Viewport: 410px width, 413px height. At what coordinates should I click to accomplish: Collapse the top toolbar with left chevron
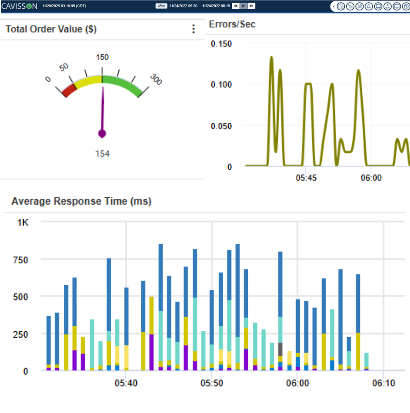(334, 6)
